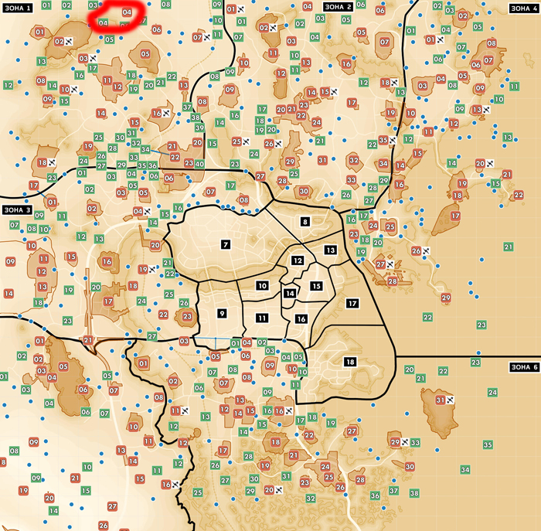Select black district marker 17
Viewport: 541px width, 531px height.
pyautogui.click(x=352, y=303)
